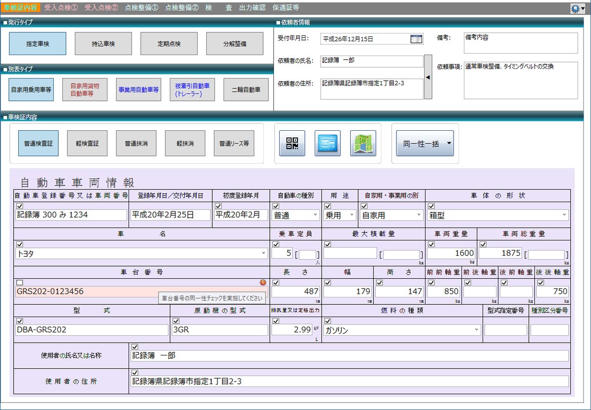
Task: Uncheck the 自動車登録番号又は車両番号 checkbox
Action: pos(20,206)
